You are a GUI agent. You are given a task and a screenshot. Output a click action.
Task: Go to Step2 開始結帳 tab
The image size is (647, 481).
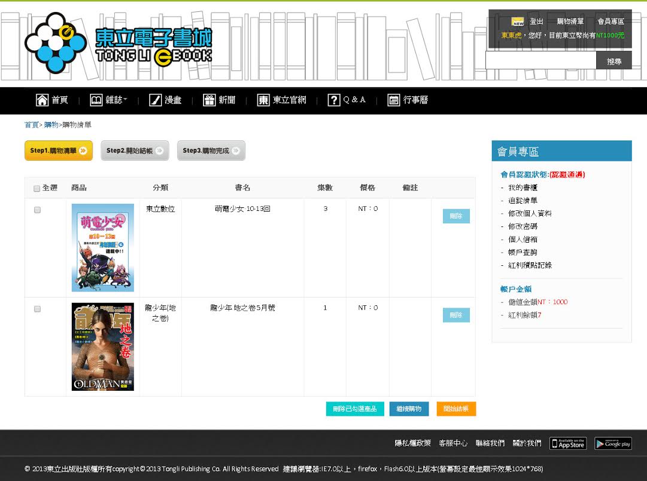tap(135, 151)
